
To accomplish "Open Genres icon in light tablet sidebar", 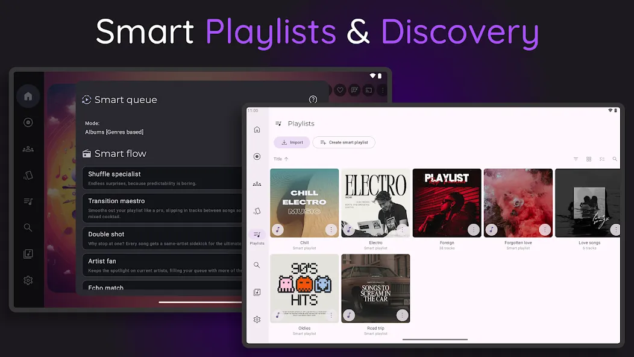I will tap(257, 211).
